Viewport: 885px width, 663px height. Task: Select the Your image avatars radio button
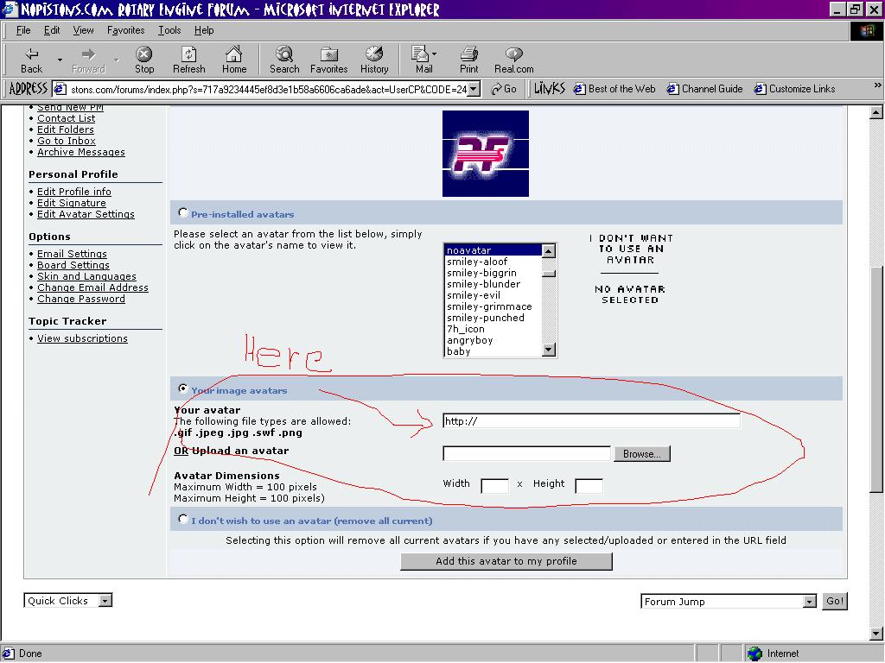[x=182, y=388]
